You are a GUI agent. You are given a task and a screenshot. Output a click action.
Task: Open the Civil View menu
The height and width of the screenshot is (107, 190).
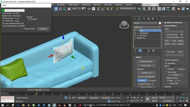pos(97,5)
